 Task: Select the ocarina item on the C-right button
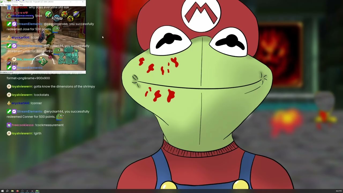pyautogui.click(x=76, y=14)
